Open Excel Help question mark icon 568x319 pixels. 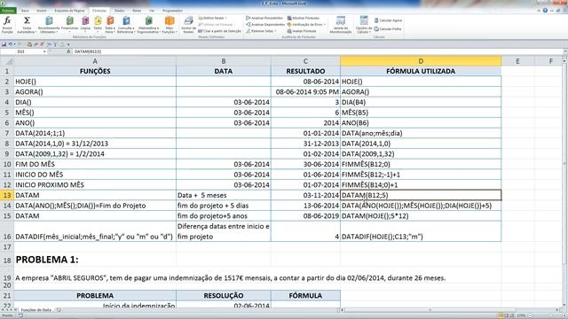coord(545,11)
